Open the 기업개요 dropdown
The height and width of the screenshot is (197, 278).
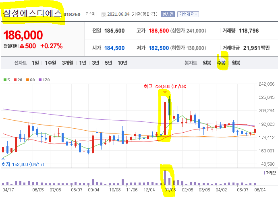click(188, 14)
